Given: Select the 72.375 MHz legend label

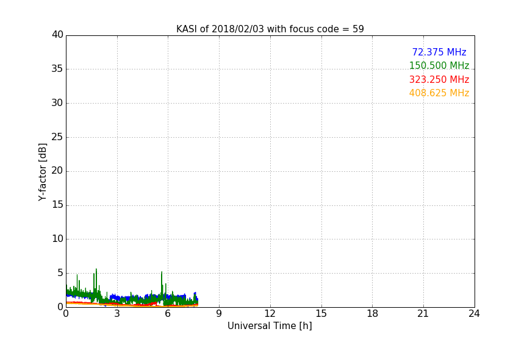Looking at the screenshot, I should [439, 52].
